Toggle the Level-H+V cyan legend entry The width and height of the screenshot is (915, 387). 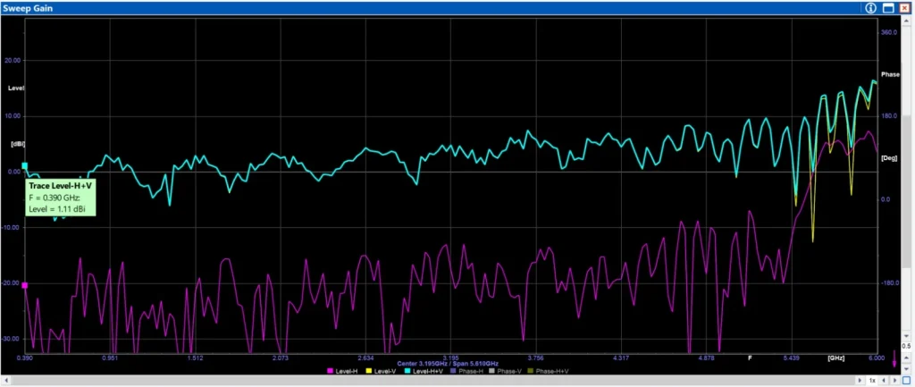click(x=423, y=371)
